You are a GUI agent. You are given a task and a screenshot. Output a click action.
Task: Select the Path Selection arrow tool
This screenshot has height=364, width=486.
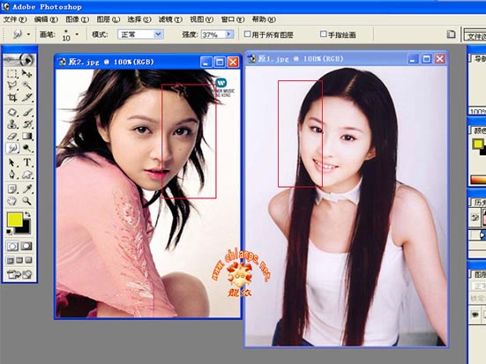[x=12, y=162]
